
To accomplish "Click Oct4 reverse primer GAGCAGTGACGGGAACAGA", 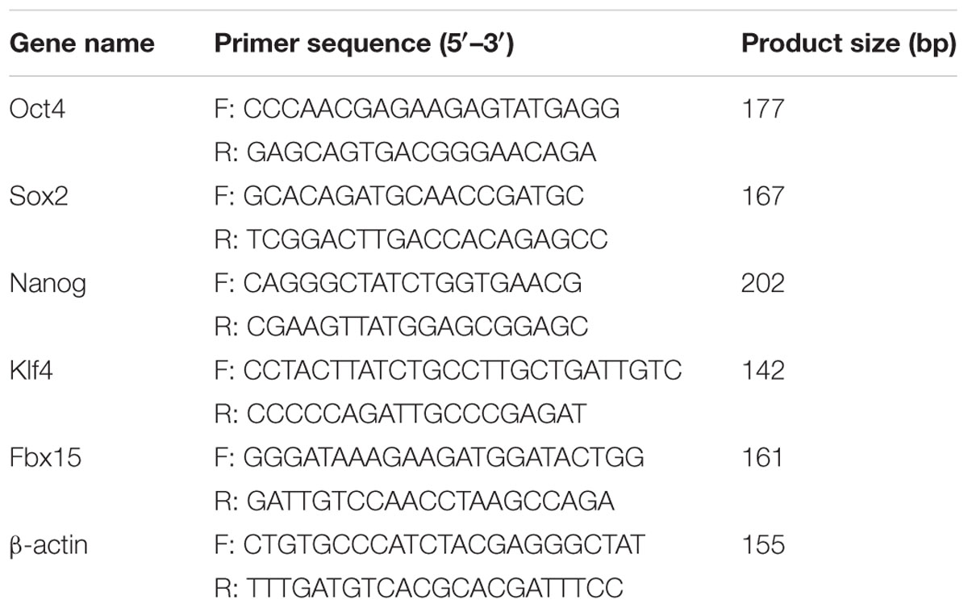I will [x=405, y=152].
